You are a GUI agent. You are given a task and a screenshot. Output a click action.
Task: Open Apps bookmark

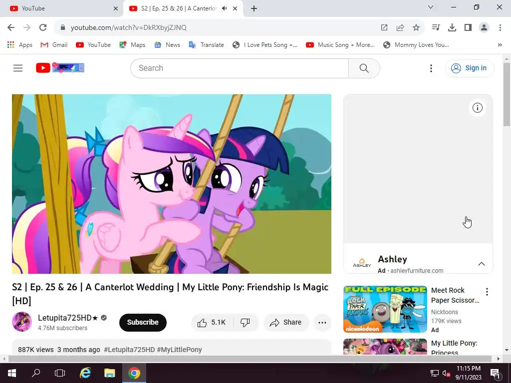(20, 45)
